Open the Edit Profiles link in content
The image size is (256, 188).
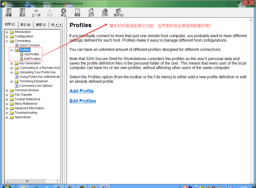pos(82,101)
